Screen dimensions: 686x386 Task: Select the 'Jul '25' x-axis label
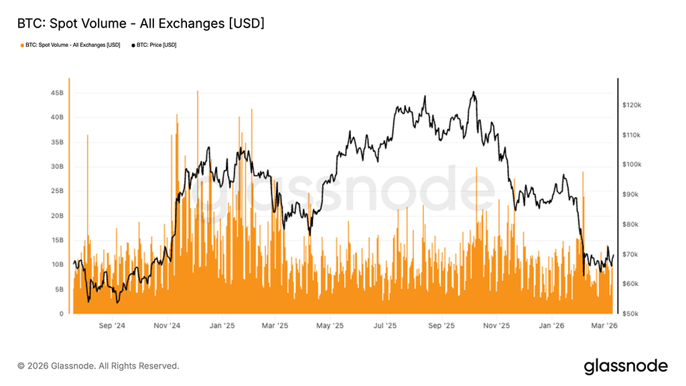tap(386, 326)
